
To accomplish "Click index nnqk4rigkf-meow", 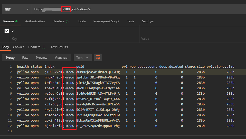I will (x=60, y=77).
